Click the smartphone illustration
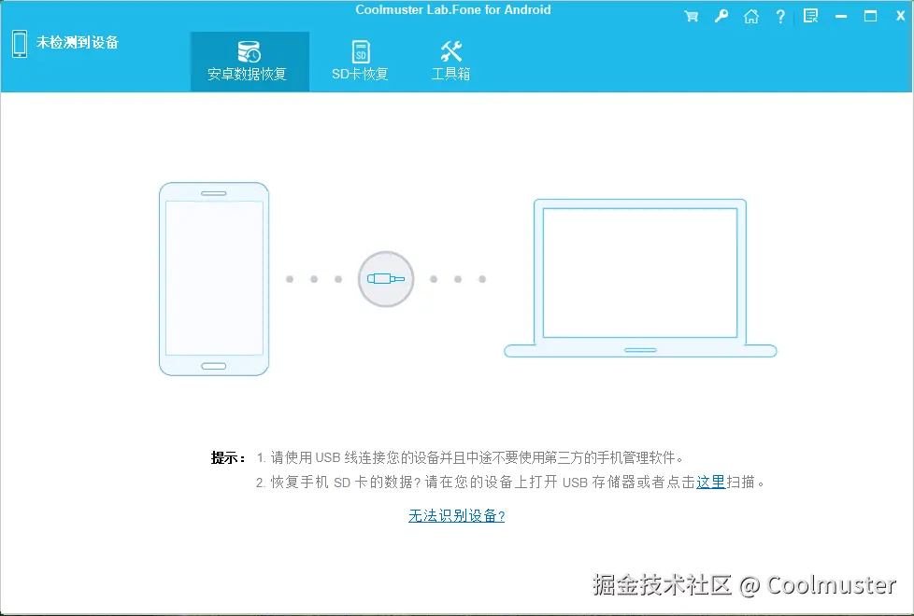This screenshot has height=616, width=914. tap(214, 279)
